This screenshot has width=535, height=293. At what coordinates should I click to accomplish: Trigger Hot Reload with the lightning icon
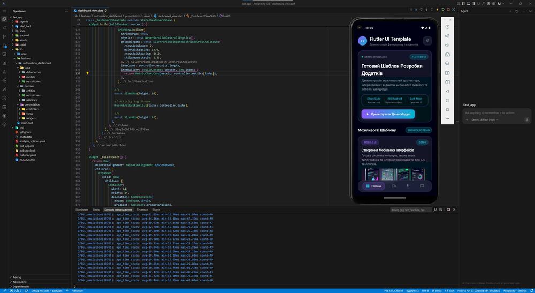pyautogui.click(x=438, y=10)
